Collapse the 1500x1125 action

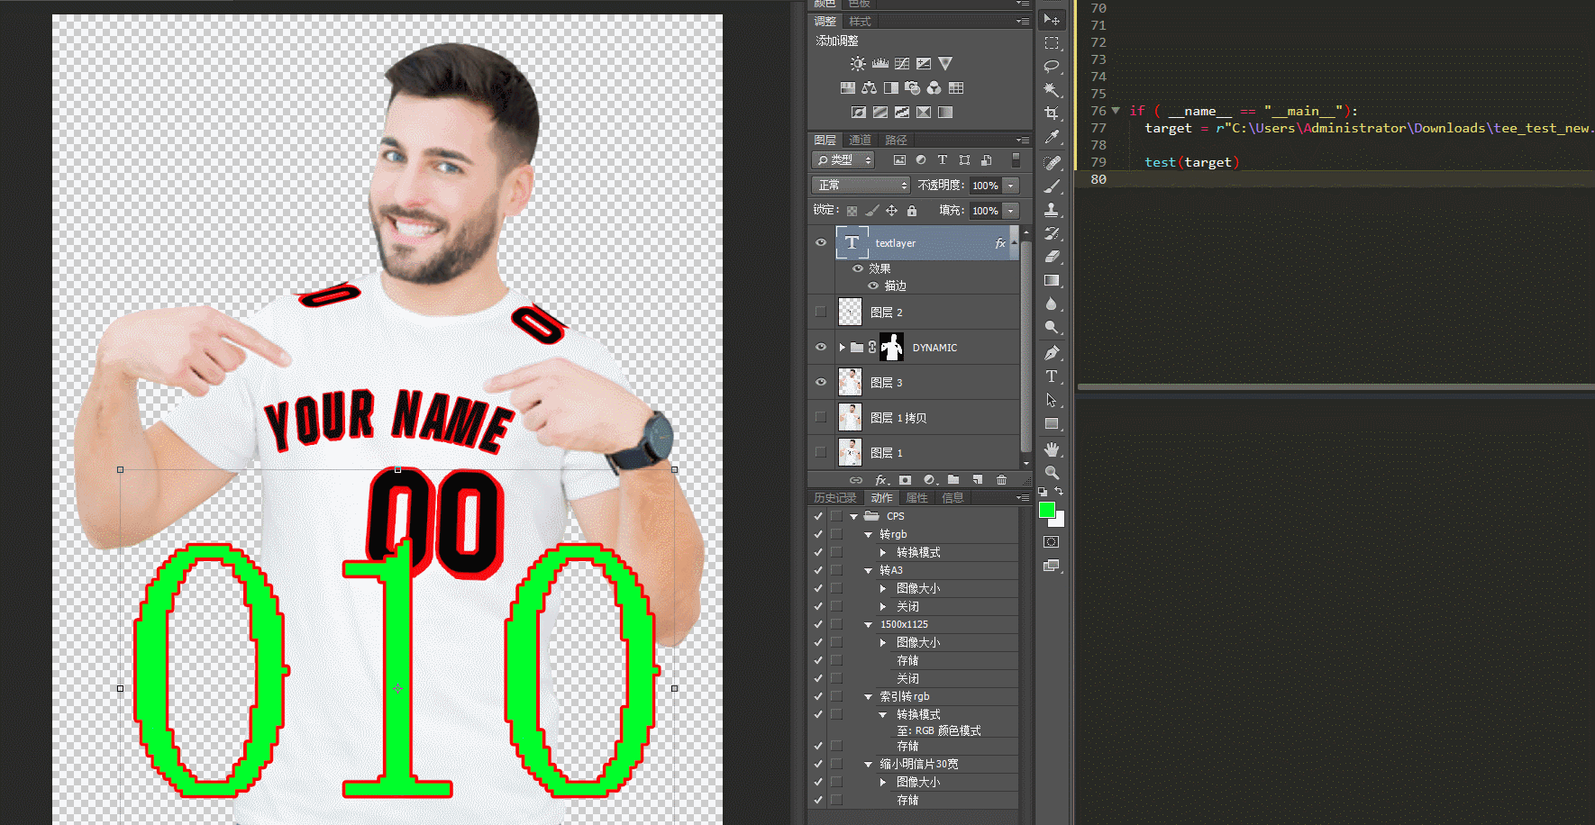tap(869, 625)
